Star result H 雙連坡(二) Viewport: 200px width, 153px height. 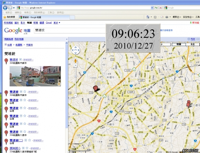click(30, 140)
